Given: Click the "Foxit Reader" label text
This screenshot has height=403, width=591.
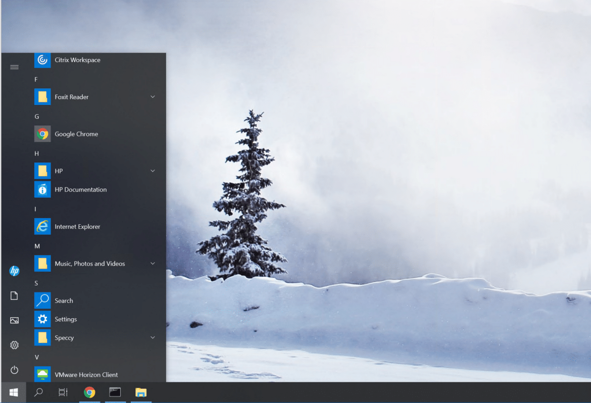Looking at the screenshot, I should (x=72, y=97).
